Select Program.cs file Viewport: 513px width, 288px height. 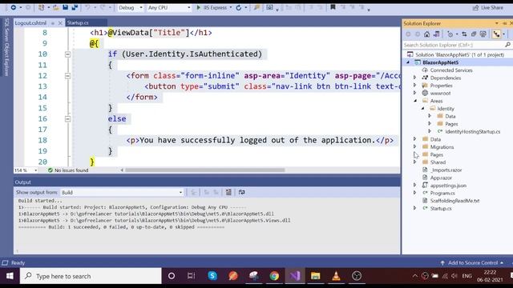click(442, 193)
